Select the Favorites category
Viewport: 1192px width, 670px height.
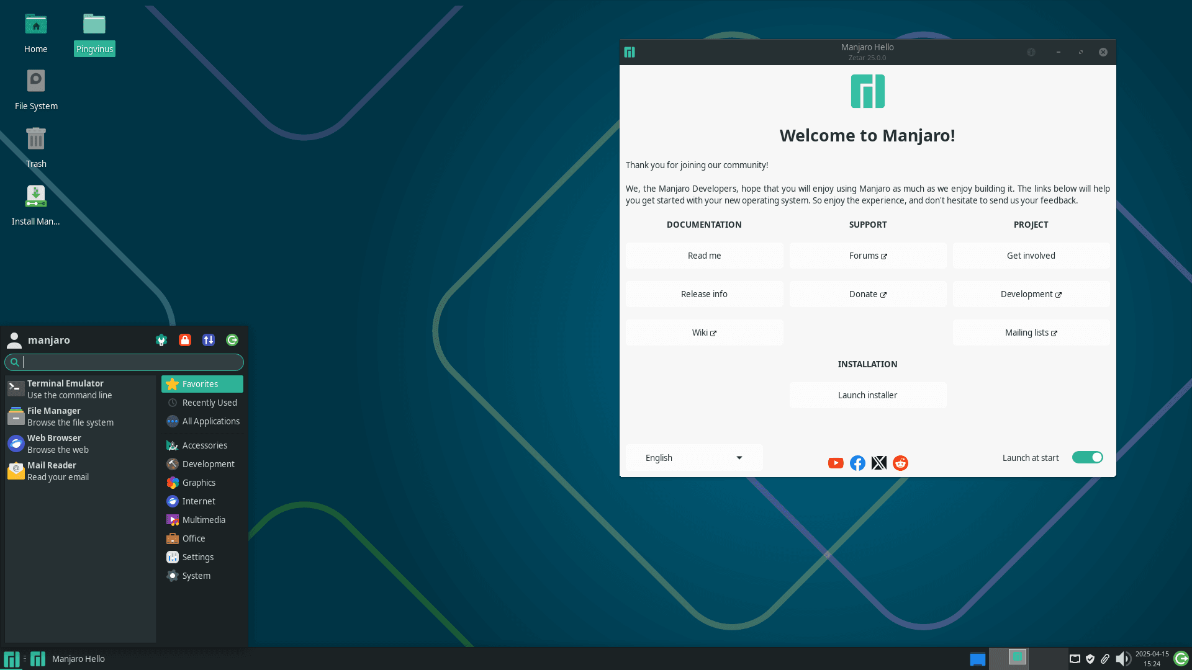[x=202, y=384]
